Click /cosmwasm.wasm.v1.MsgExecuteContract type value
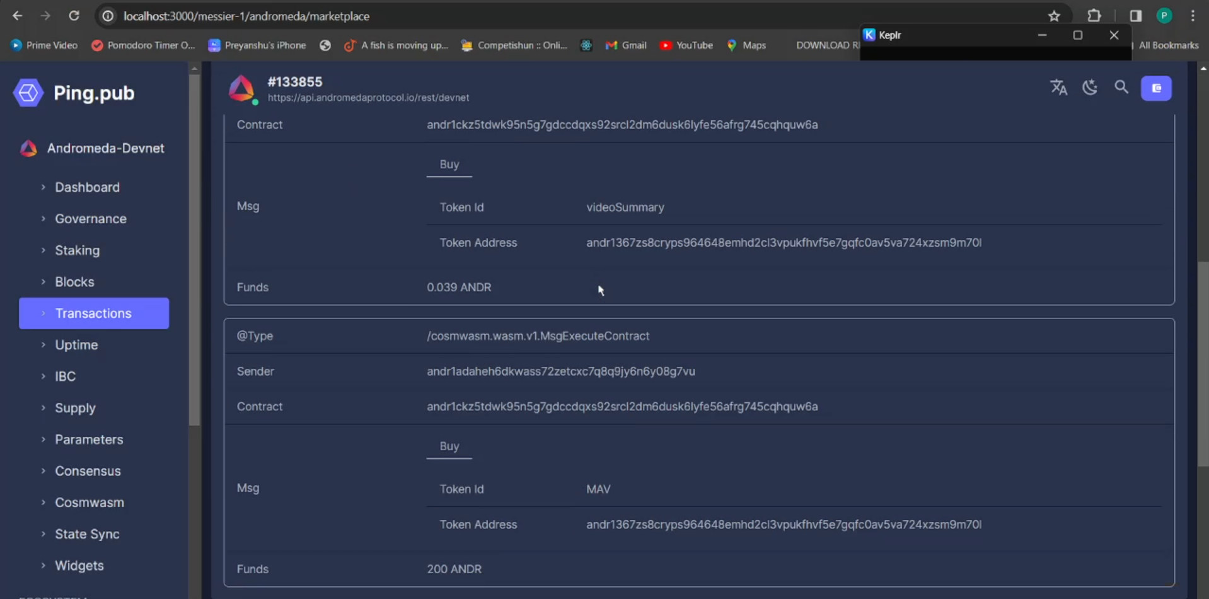Screen dimensions: 1209x599 (538, 336)
